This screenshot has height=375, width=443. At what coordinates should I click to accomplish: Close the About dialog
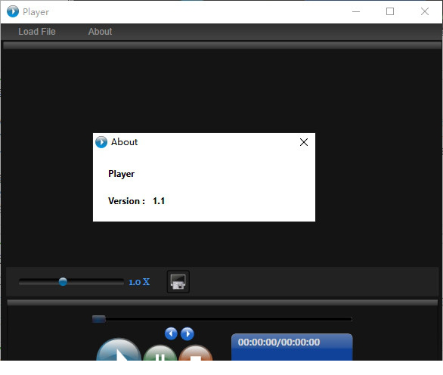(304, 142)
